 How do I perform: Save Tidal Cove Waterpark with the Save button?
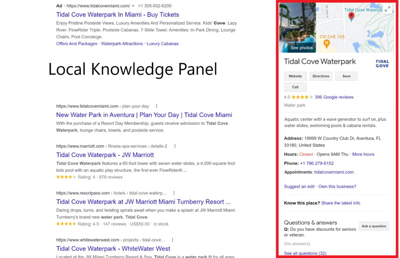point(346,76)
